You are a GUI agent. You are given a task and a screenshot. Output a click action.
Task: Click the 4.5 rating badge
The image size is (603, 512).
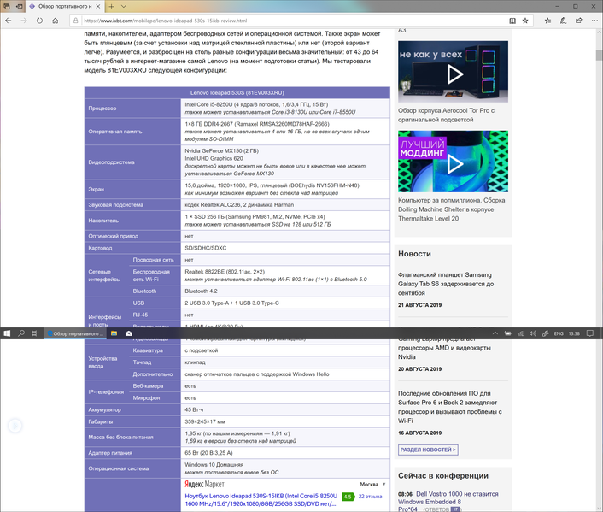click(x=348, y=497)
